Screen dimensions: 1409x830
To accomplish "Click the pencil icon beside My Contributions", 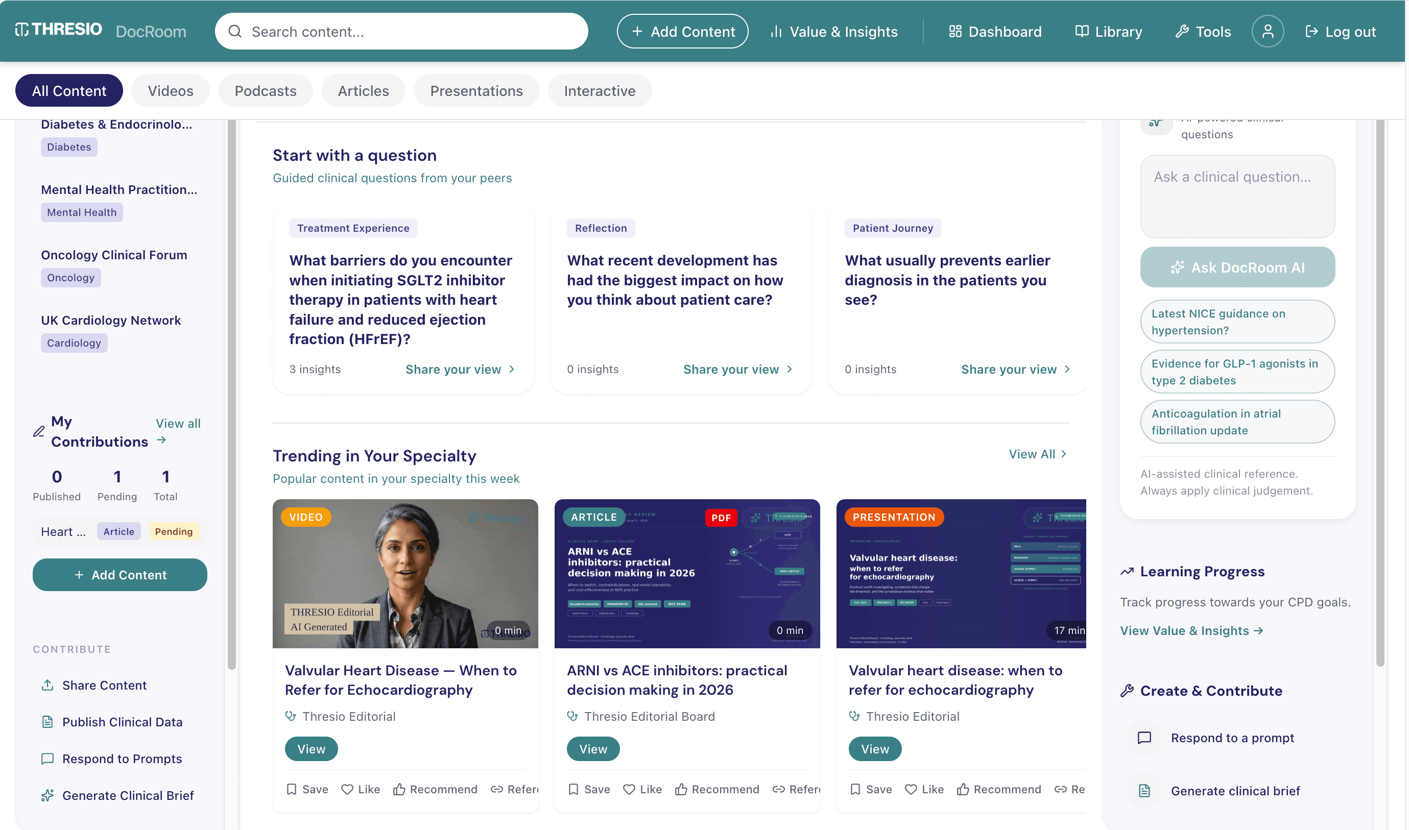I will [39, 431].
